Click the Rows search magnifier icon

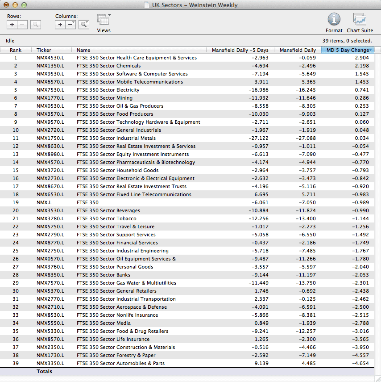tap(36, 25)
